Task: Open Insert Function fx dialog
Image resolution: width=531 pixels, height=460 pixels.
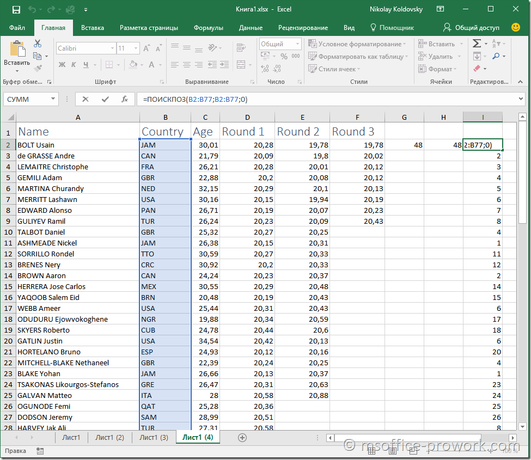Action: point(125,99)
